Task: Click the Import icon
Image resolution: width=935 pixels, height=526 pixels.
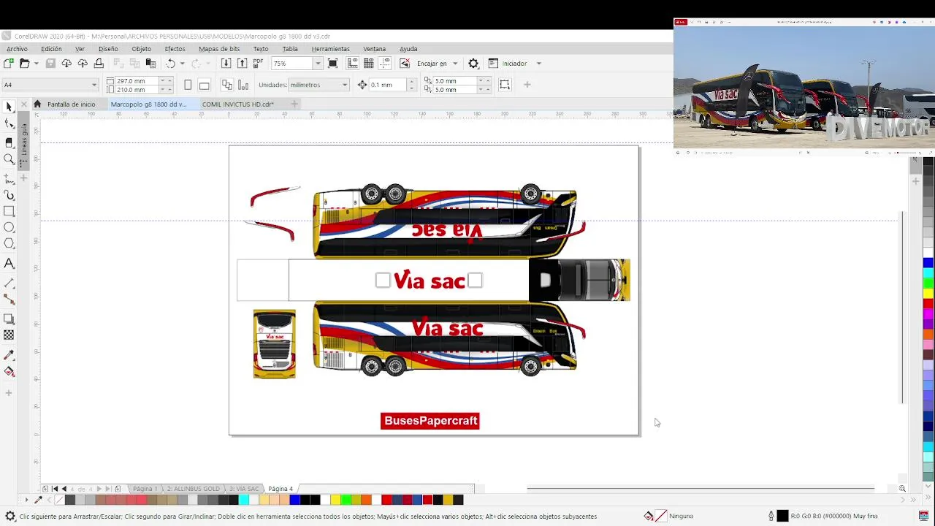Action: 226,64
